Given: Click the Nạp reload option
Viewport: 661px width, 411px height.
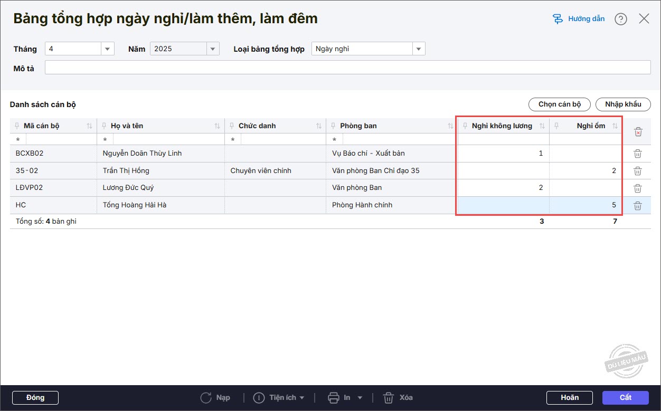Looking at the screenshot, I should (x=216, y=398).
